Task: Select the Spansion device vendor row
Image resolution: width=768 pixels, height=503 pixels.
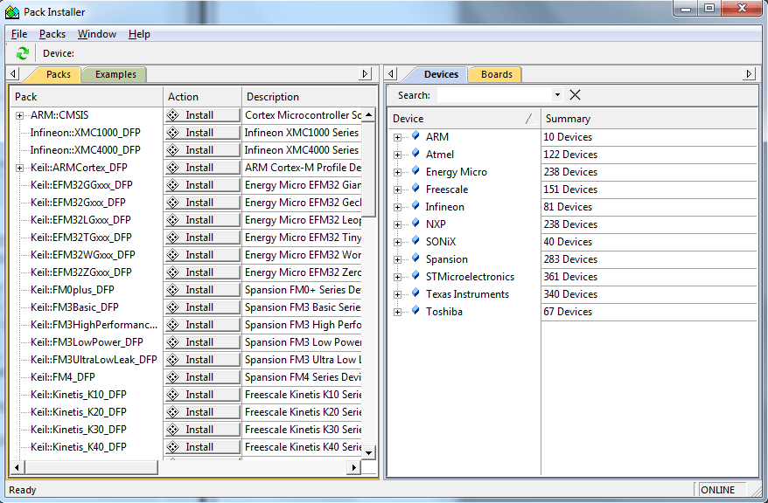Action: pos(447,259)
